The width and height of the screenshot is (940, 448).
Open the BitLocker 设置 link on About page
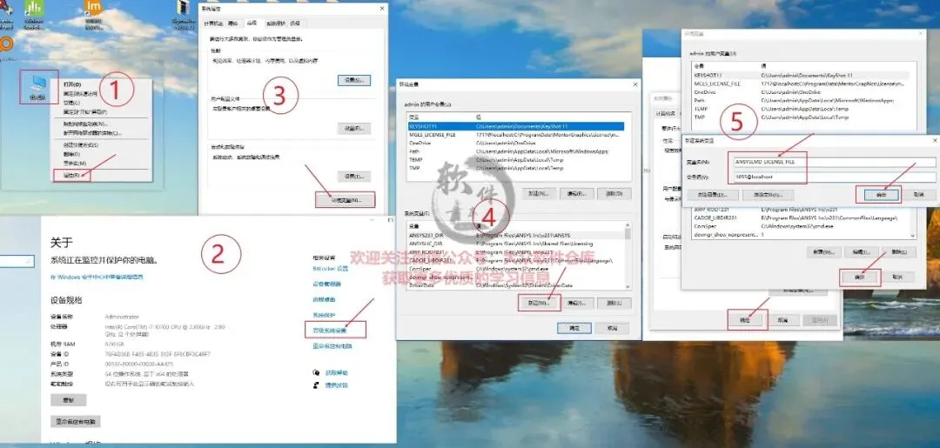pyautogui.click(x=331, y=268)
